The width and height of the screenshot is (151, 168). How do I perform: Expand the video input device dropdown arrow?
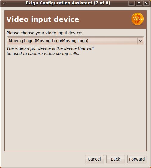click(x=140, y=41)
